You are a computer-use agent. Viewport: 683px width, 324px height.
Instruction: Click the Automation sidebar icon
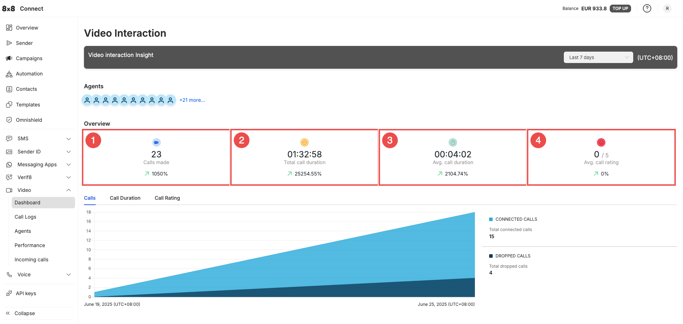[9, 74]
